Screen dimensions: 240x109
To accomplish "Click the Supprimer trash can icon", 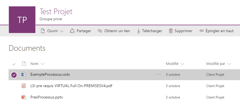I will 171,31.
